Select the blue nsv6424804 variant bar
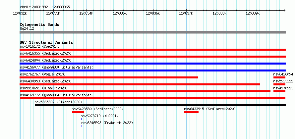The width and height of the screenshot is (295, 139). [x=152, y=64]
